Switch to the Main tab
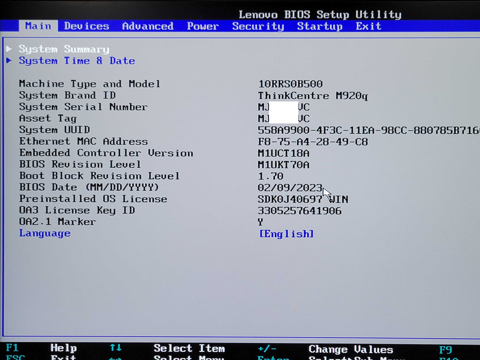 (38, 26)
